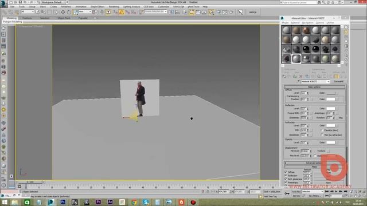The image size is (367, 206).
Task: Click the Render Production teapot icon
Action: [x=231, y=12]
